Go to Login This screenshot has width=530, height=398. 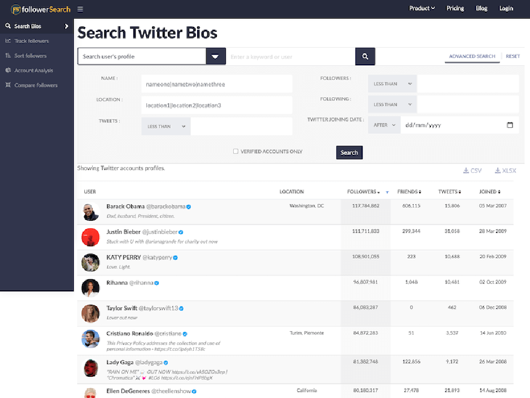pyautogui.click(x=506, y=8)
